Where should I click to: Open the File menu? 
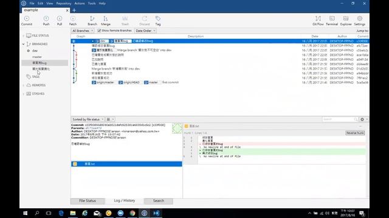(x=32, y=4)
